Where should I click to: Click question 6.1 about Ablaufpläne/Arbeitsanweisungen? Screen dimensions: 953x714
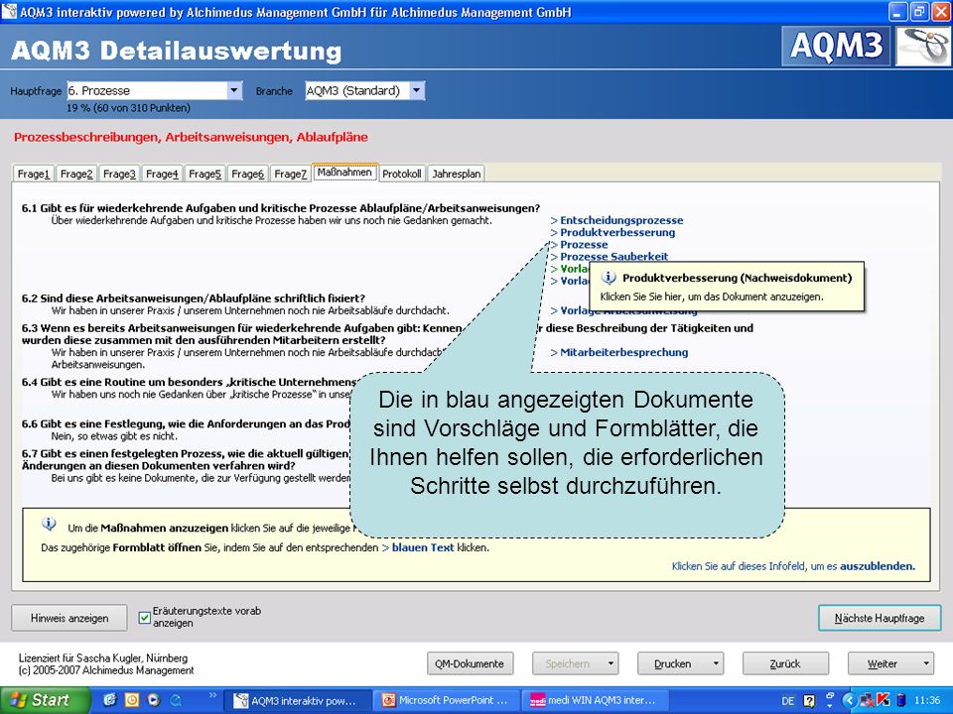coord(281,208)
